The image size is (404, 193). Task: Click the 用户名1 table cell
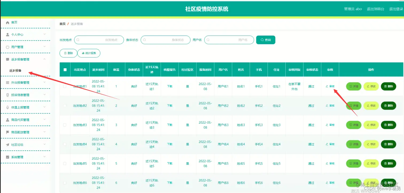223,86
